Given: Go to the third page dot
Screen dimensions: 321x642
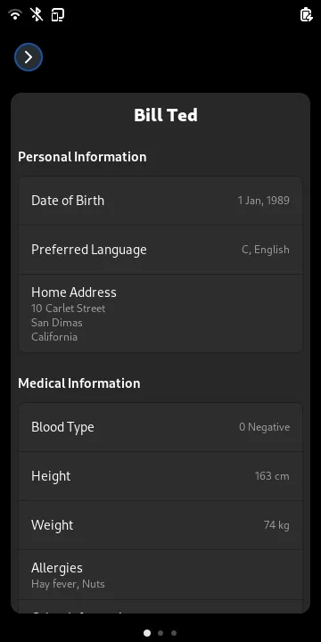Looking at the screenshot, I should tap(174, 632).
